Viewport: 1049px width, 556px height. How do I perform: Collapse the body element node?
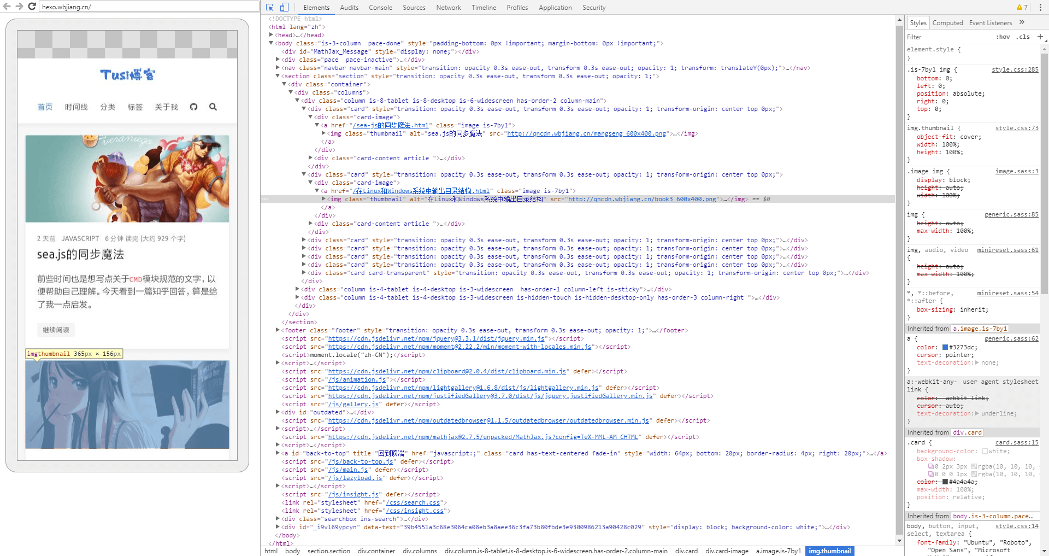pyautogui.click(x=271, y=43)
